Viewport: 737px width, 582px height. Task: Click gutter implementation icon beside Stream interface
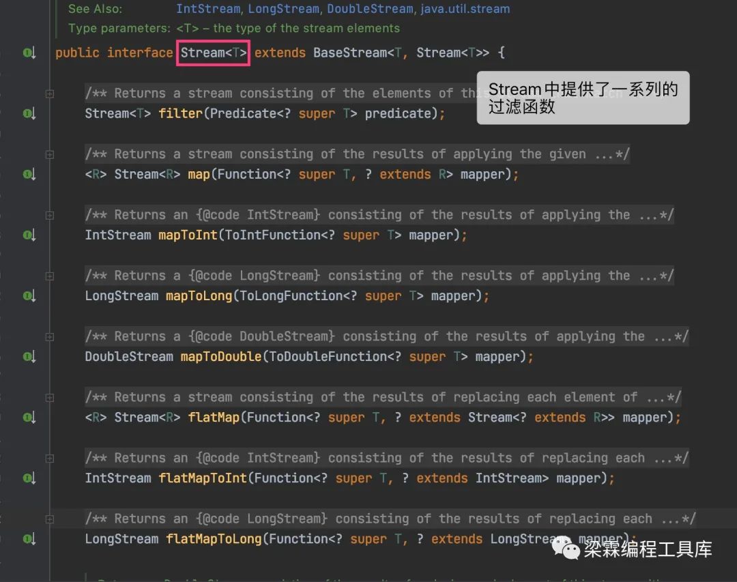point(29,53)
